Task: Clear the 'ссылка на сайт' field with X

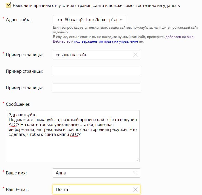Action: tap(135, 55)
